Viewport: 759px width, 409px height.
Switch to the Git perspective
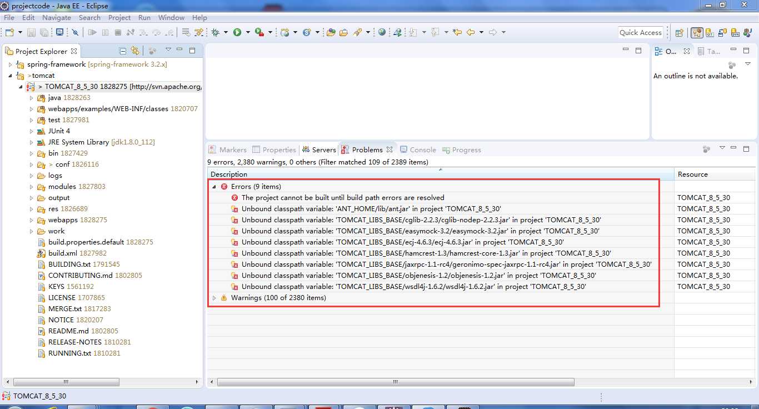point(710,33)
